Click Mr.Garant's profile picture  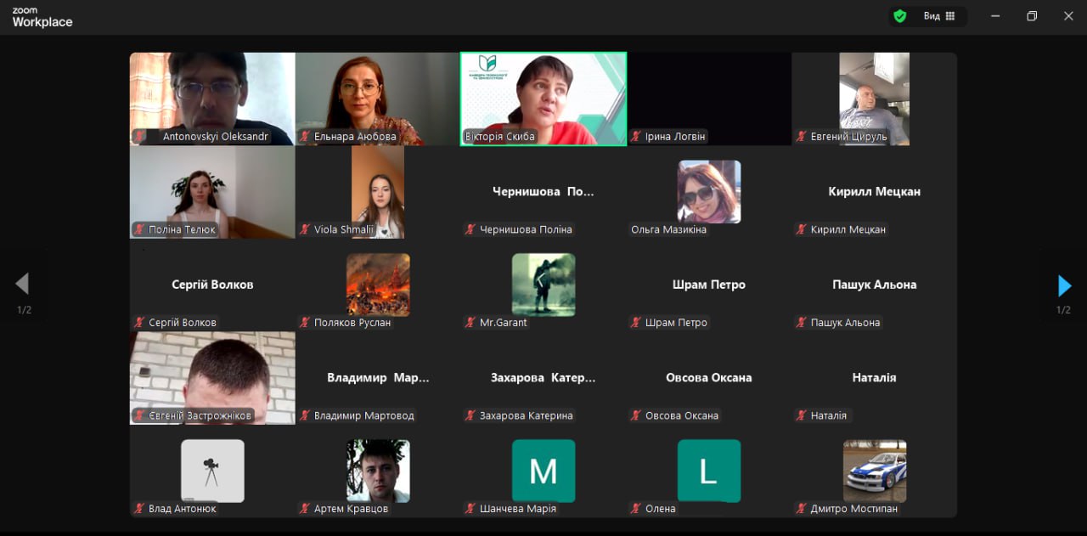[x=543, y=285]
